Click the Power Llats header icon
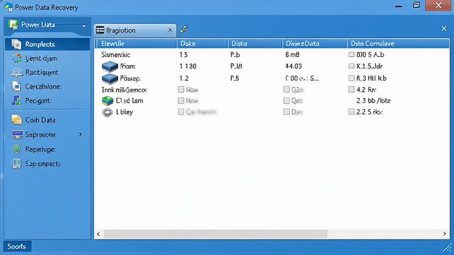The image size is (454, 255). click(13, 25)
